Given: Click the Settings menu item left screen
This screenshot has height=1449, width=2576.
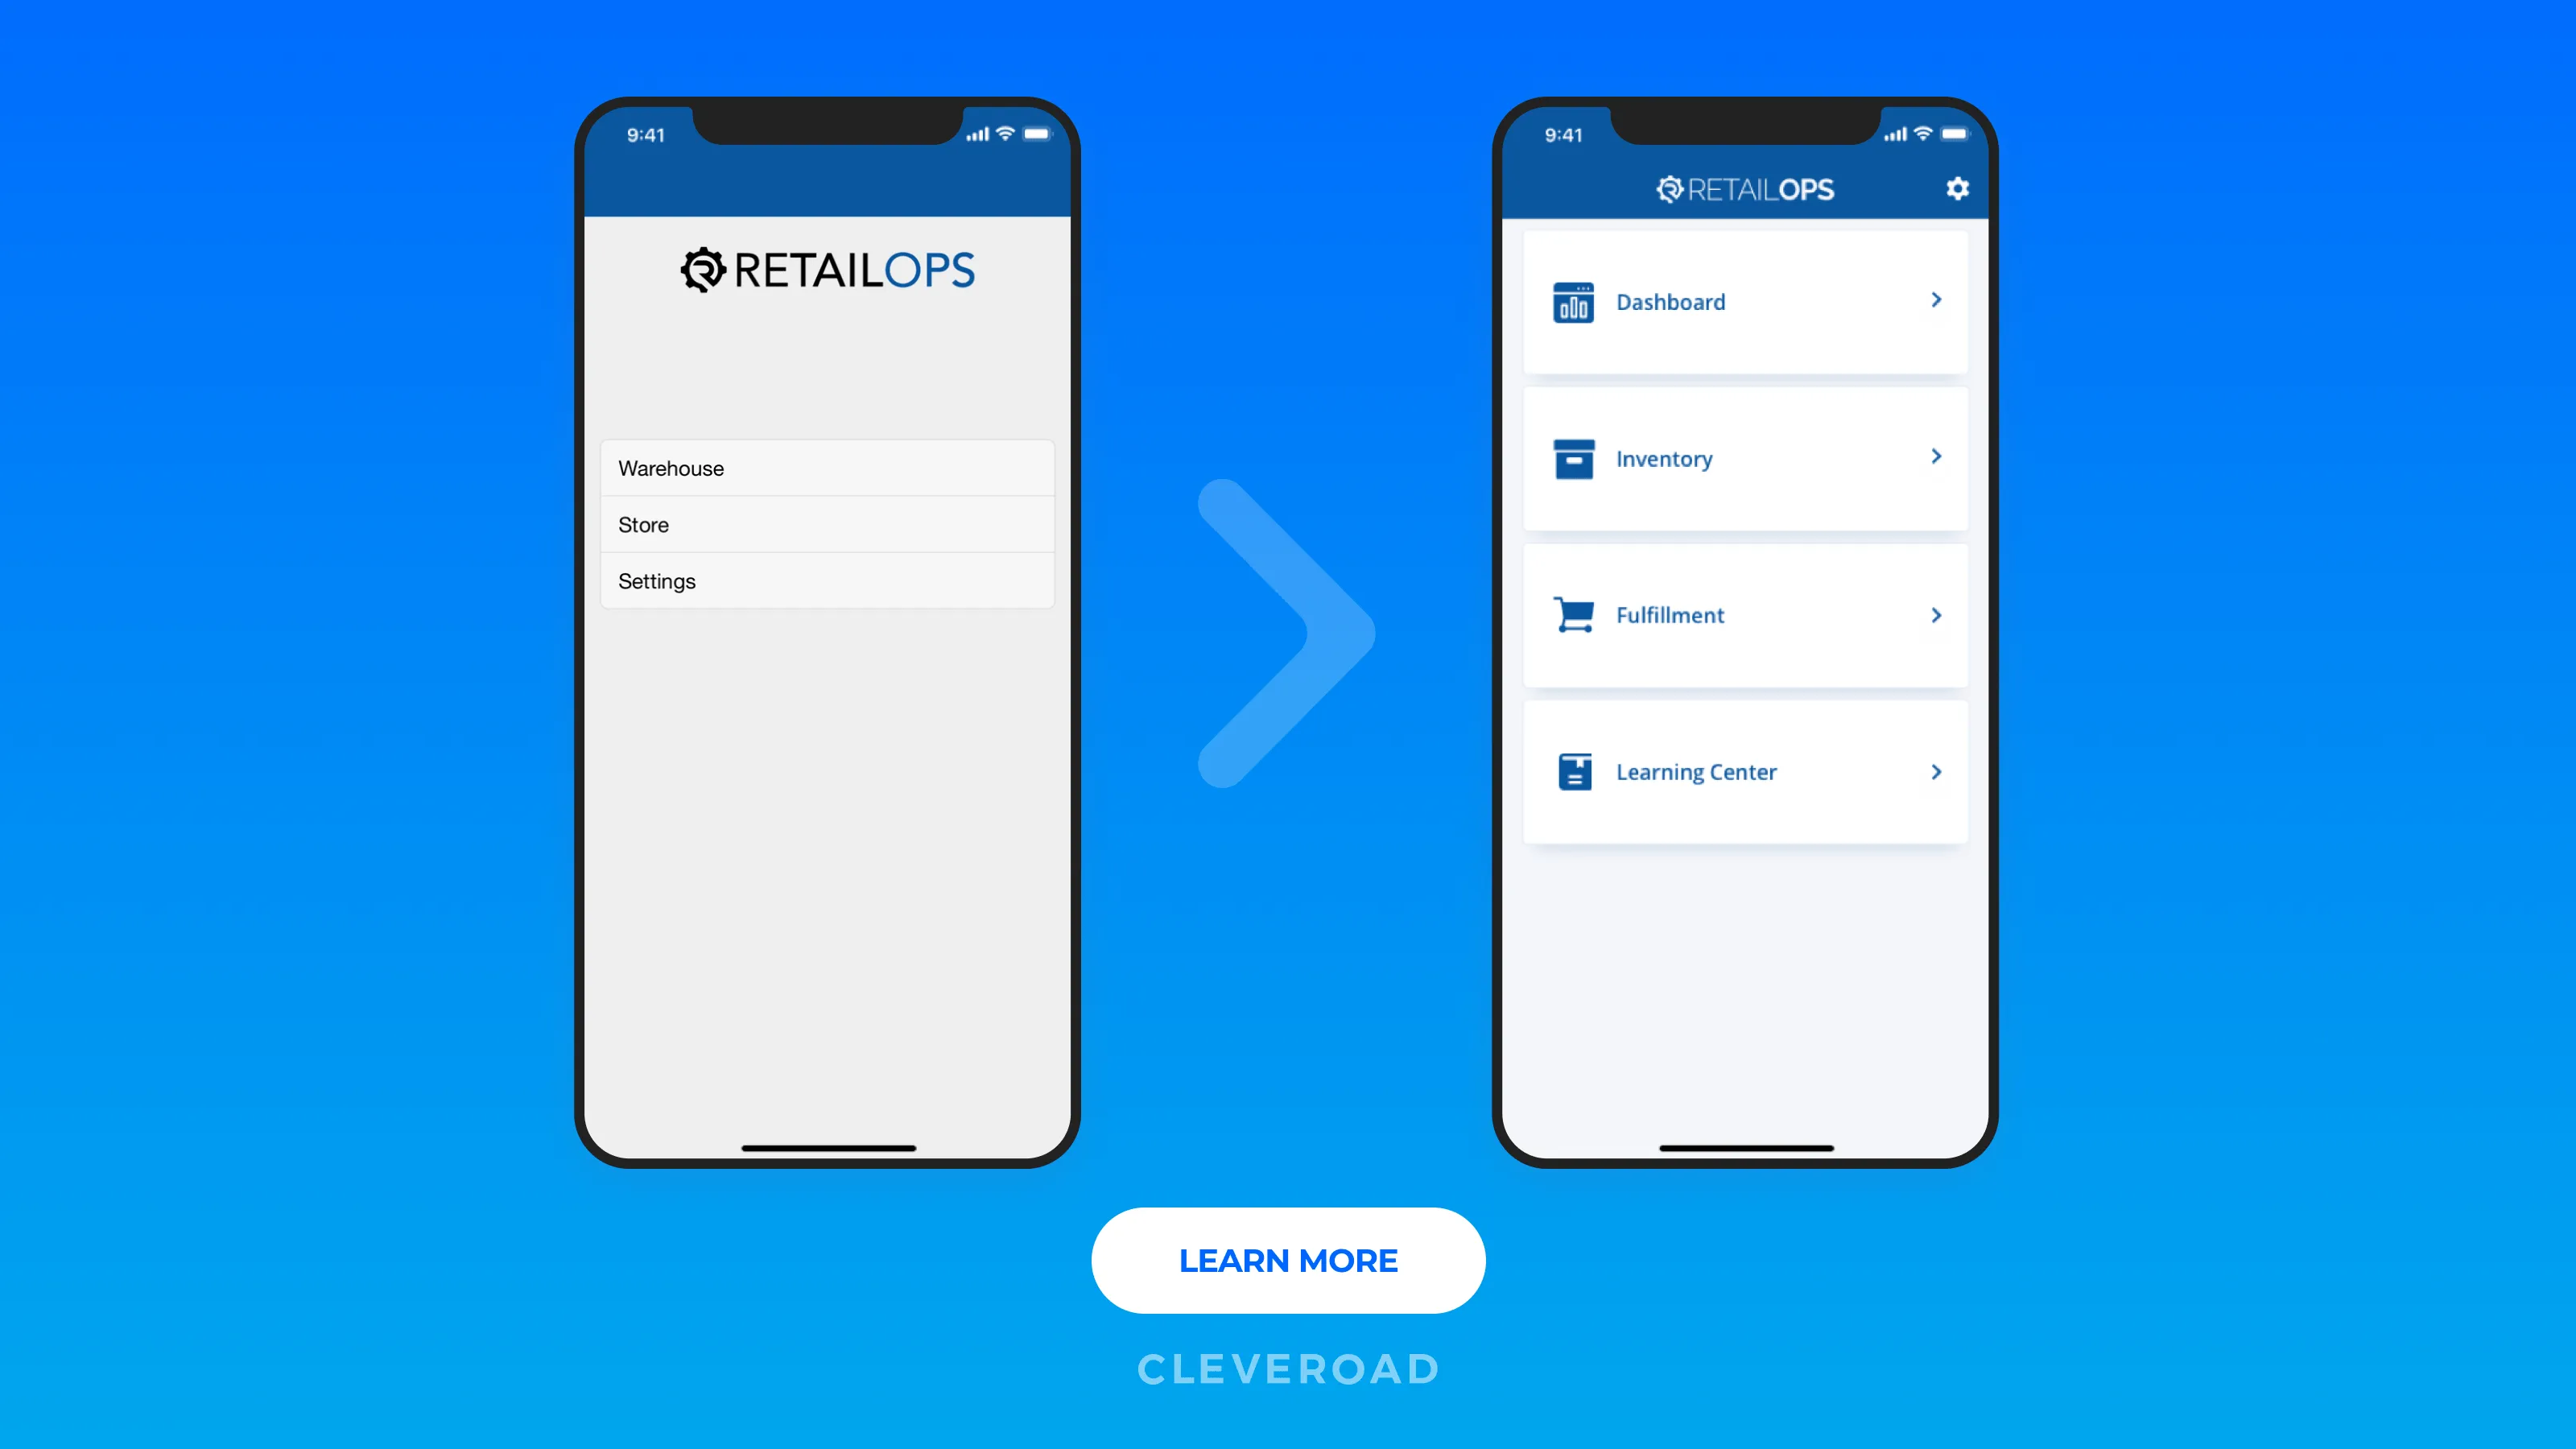Looking at the screenshot, I should pyautogui.click(x=828, y=580).
